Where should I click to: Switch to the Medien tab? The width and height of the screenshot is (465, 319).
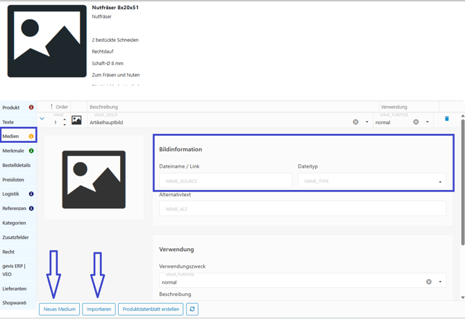18,136
